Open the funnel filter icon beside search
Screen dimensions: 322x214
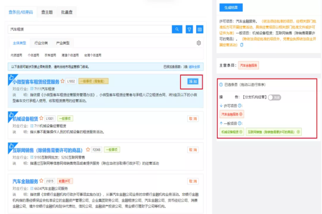click(x=189, y=29)
